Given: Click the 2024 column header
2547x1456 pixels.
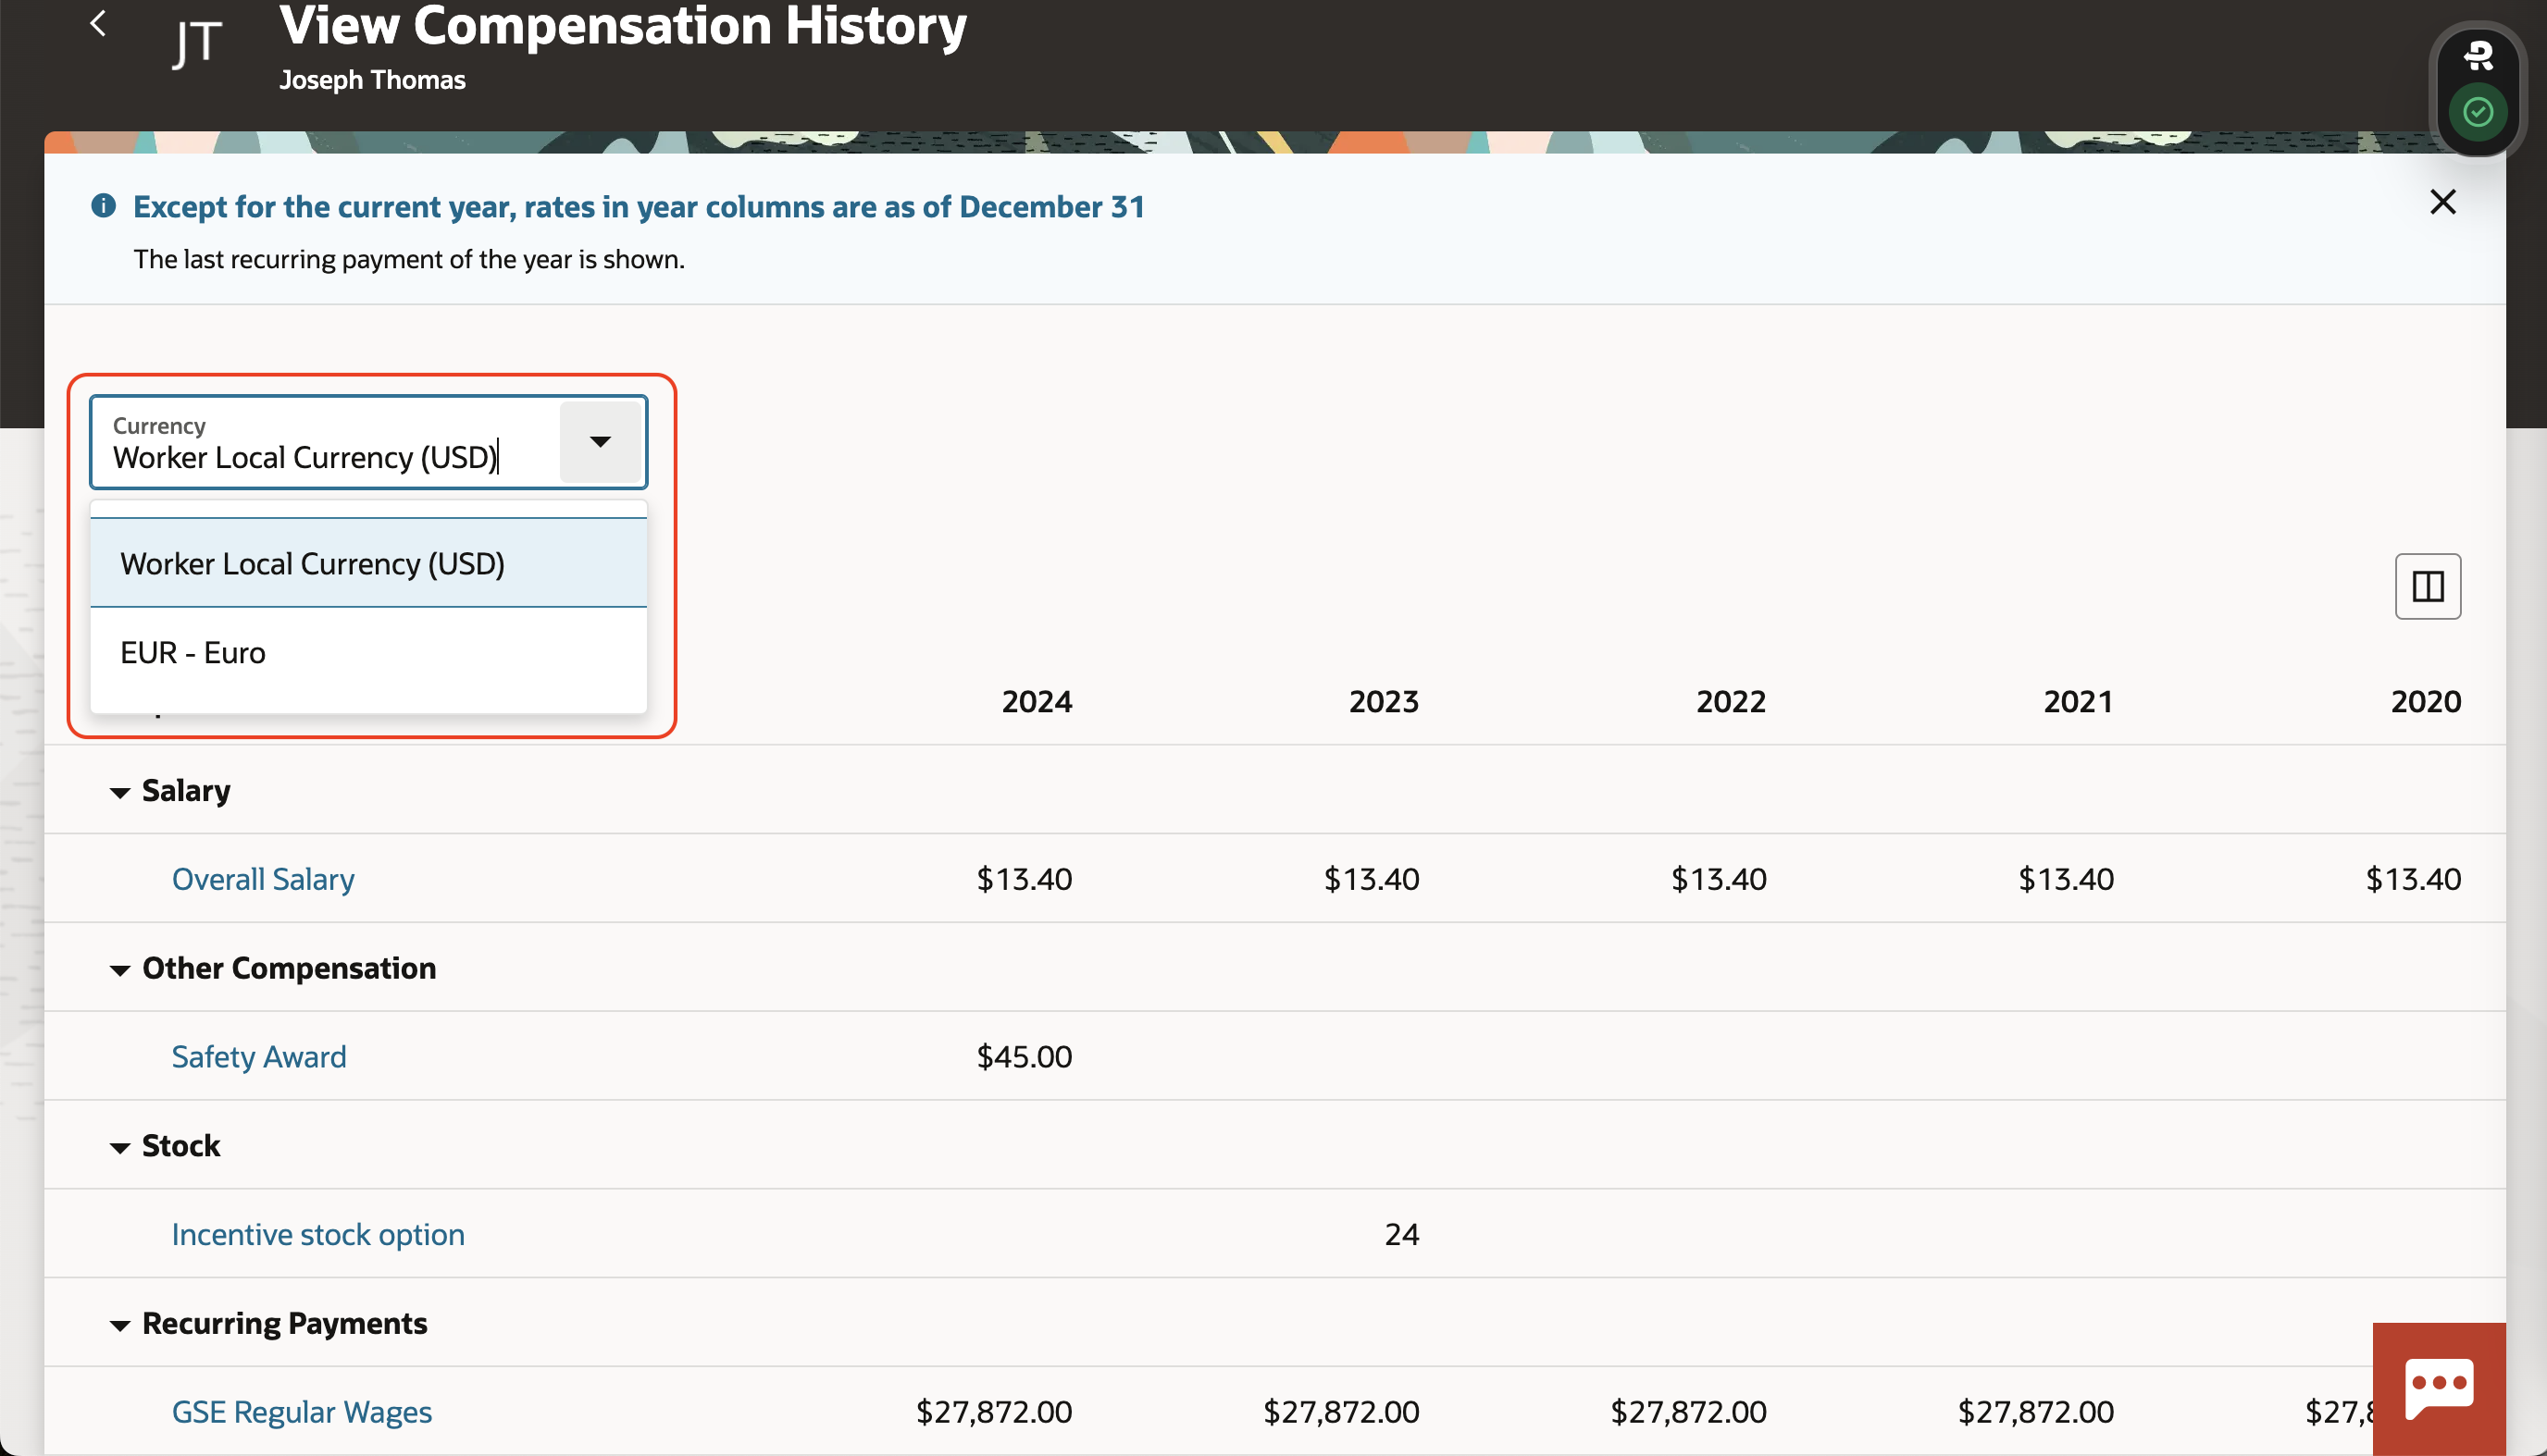Looking at the screenshot, I should [x=1037, y=701].
